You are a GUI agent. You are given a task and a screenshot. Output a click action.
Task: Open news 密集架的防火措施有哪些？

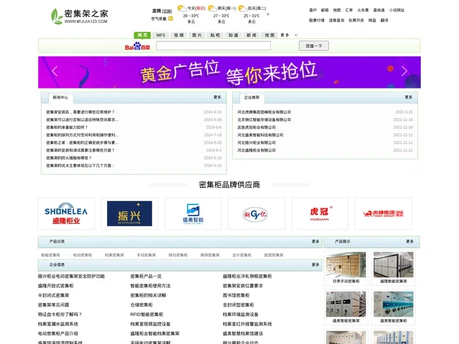[69, 158]
